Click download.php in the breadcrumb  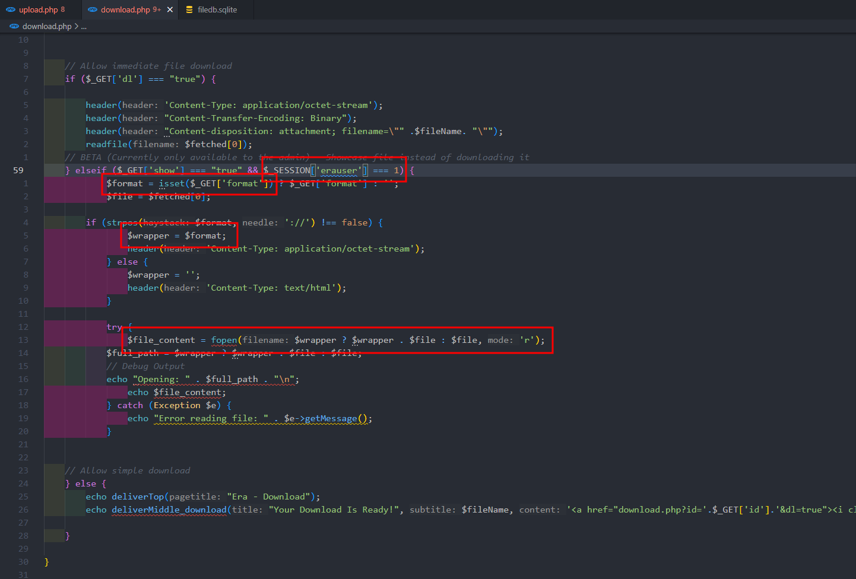47,26
